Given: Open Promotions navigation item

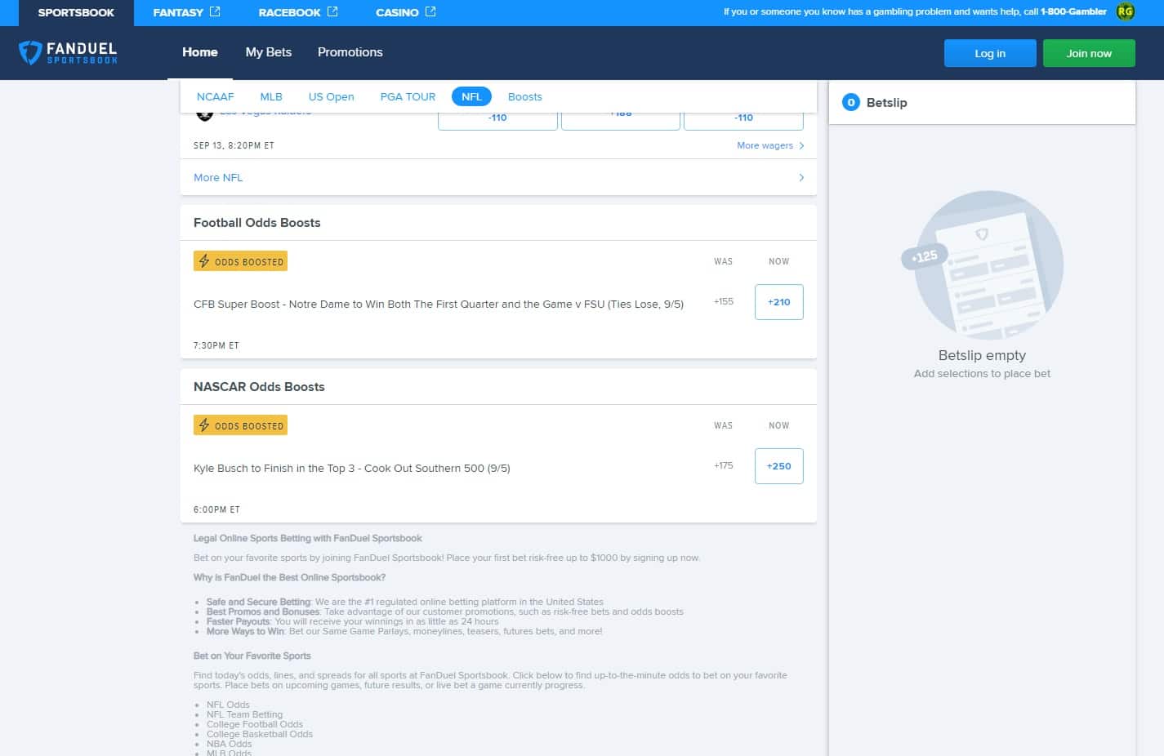Looking at the screenshot, I should 350,52.
